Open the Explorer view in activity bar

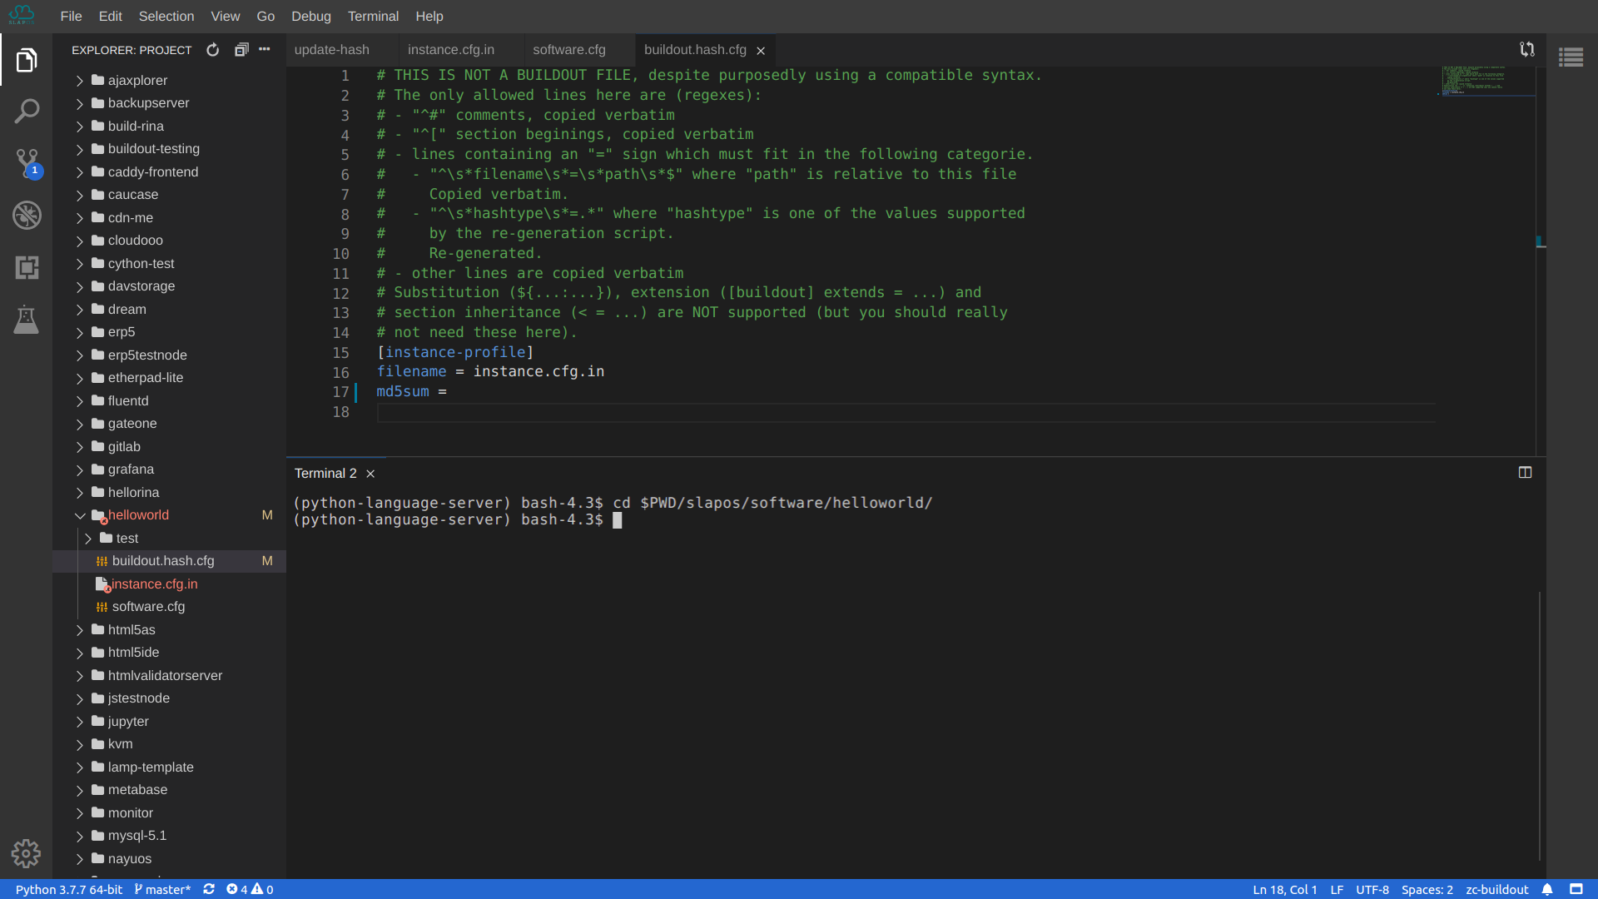(27, 60)
